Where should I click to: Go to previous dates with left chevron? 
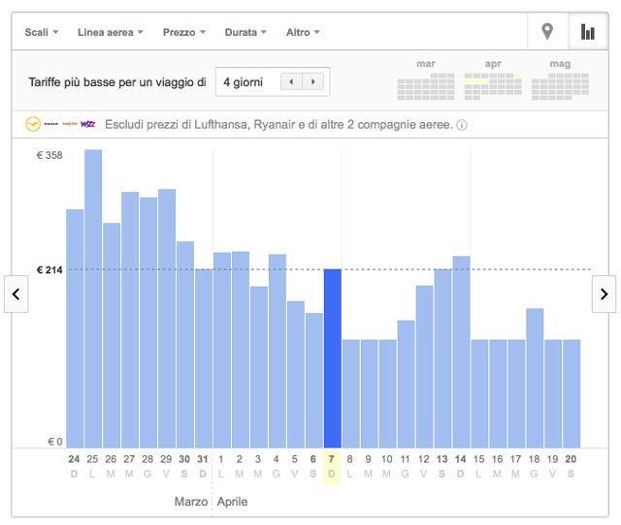(16, 293)
